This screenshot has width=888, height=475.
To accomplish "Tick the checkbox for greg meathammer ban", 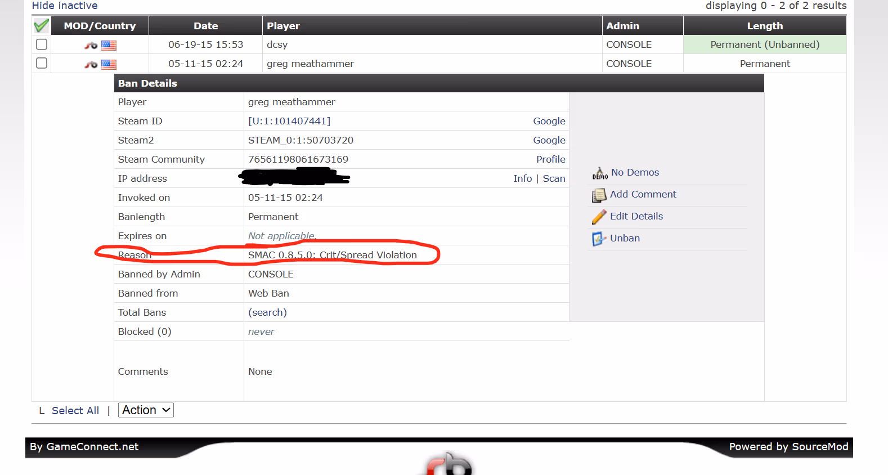I will click(x=42, y=63).
